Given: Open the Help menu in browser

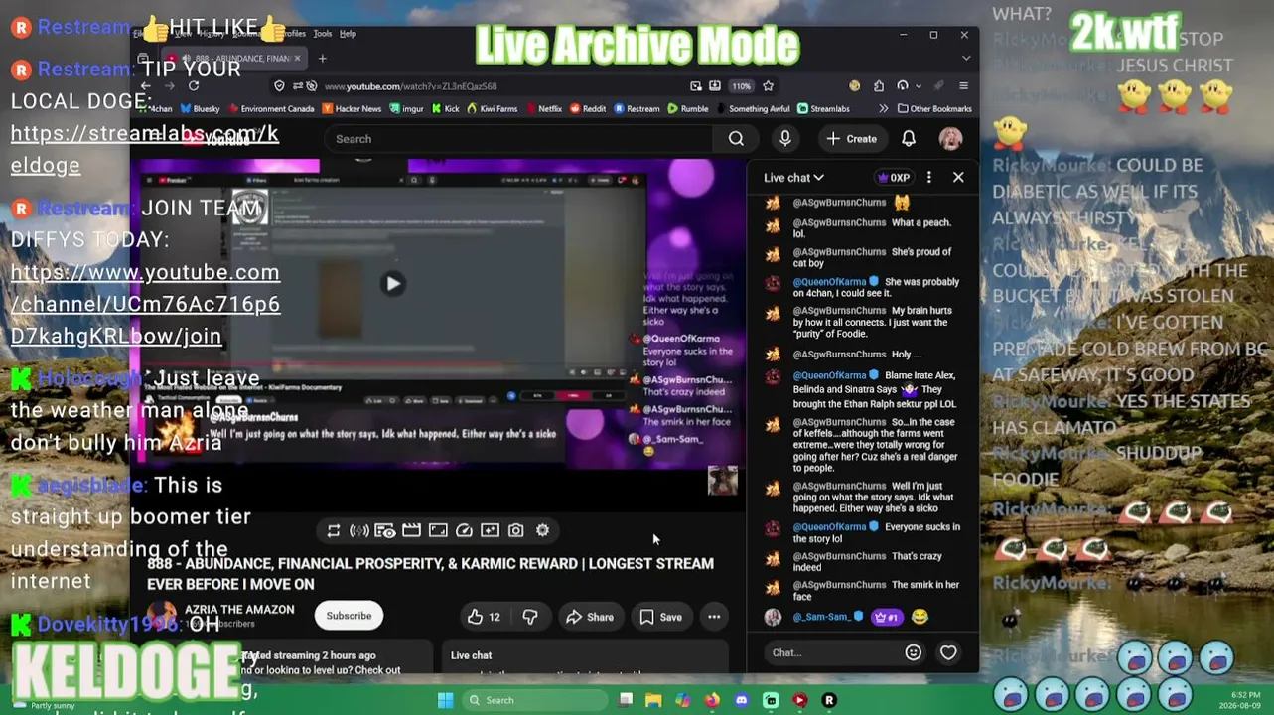Looking at the screenshot, I should coord(348,34).
